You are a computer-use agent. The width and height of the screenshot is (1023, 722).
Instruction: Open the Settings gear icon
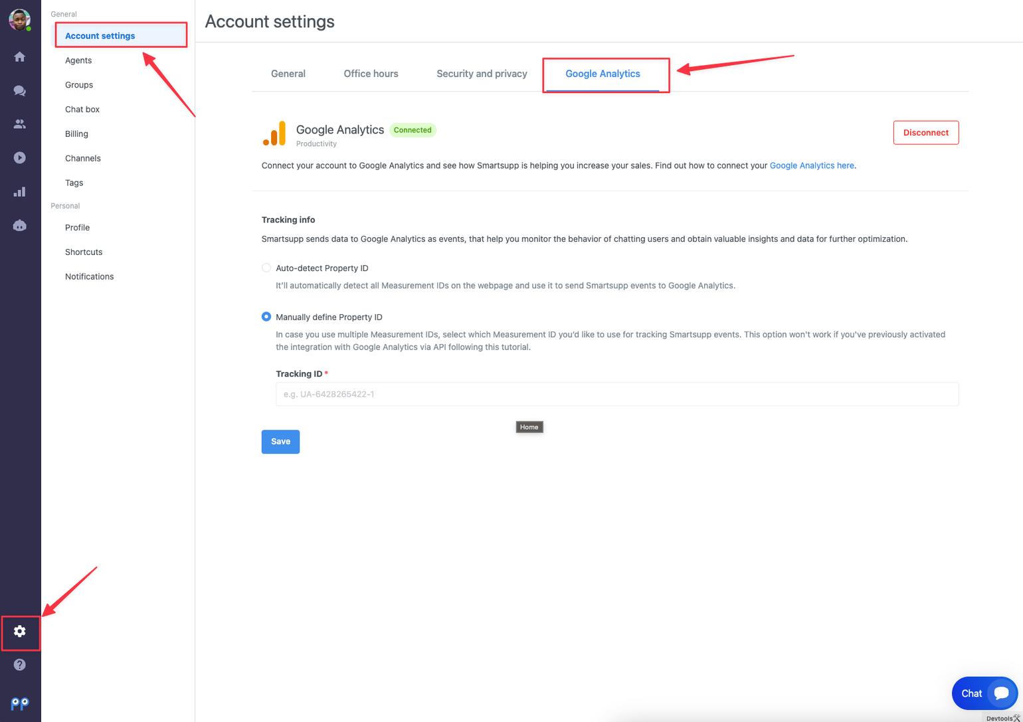click(x=20, y=631)
